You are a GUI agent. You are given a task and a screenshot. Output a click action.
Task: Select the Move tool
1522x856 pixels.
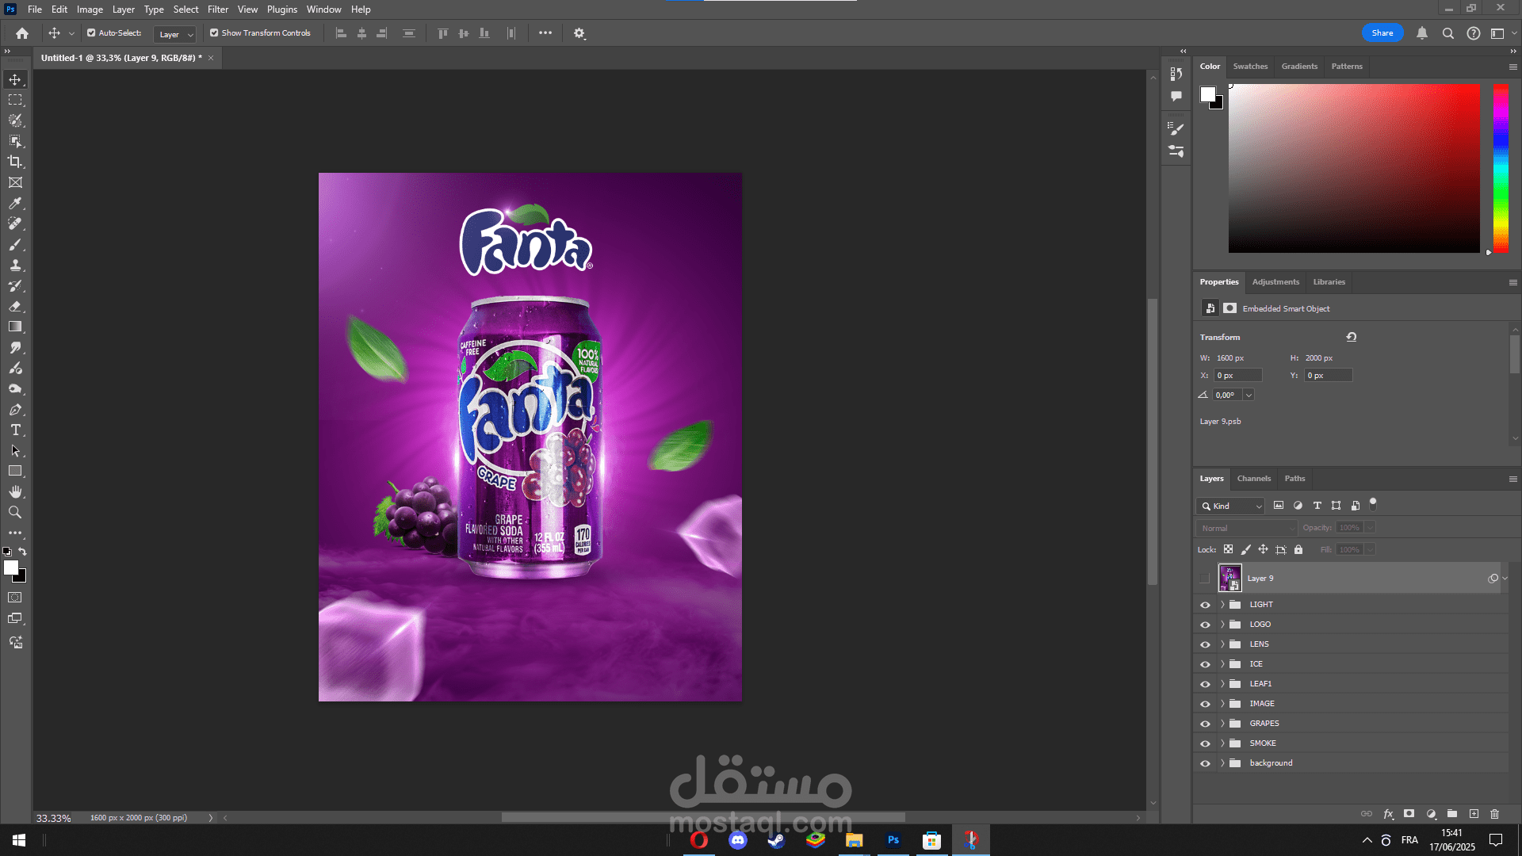(x=15, y=79)
